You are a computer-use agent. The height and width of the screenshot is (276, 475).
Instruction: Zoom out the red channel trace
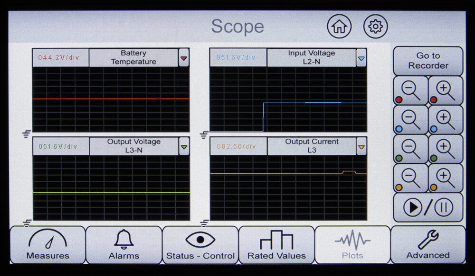410,90
